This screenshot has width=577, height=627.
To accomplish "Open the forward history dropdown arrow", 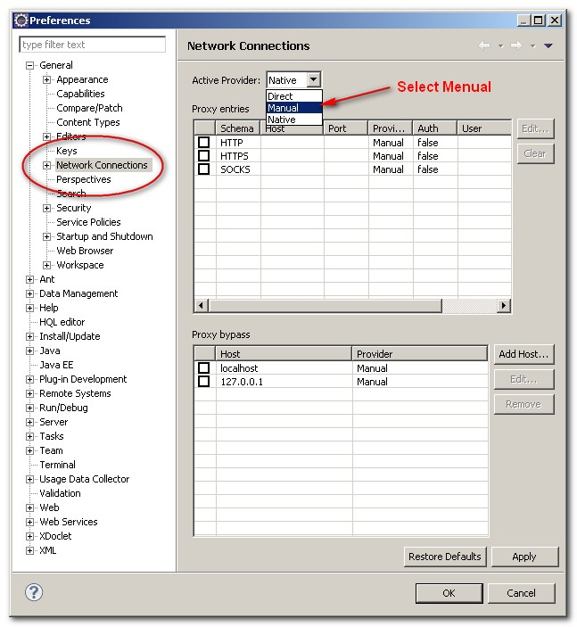I will 532,46.
